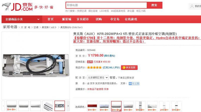The width and height of the screenshot is (201, 112).
Task: Select the first product thumbnail in gallery
Action: click(12, 106)
